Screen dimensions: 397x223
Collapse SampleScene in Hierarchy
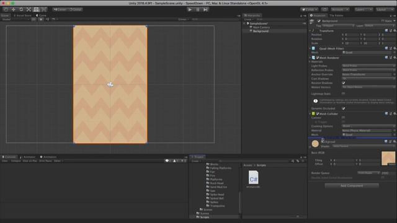tap(244, 24)
